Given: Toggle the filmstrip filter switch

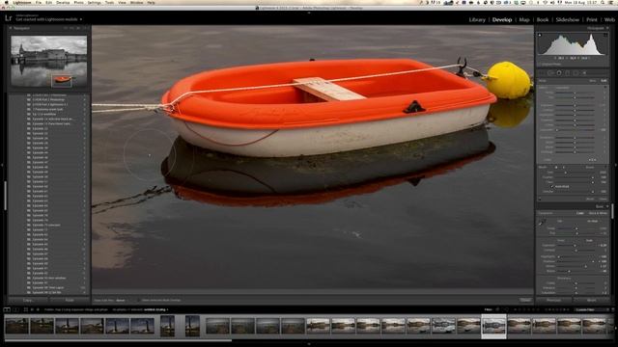Looking at the screenshot, I should [x=613, y=309].
